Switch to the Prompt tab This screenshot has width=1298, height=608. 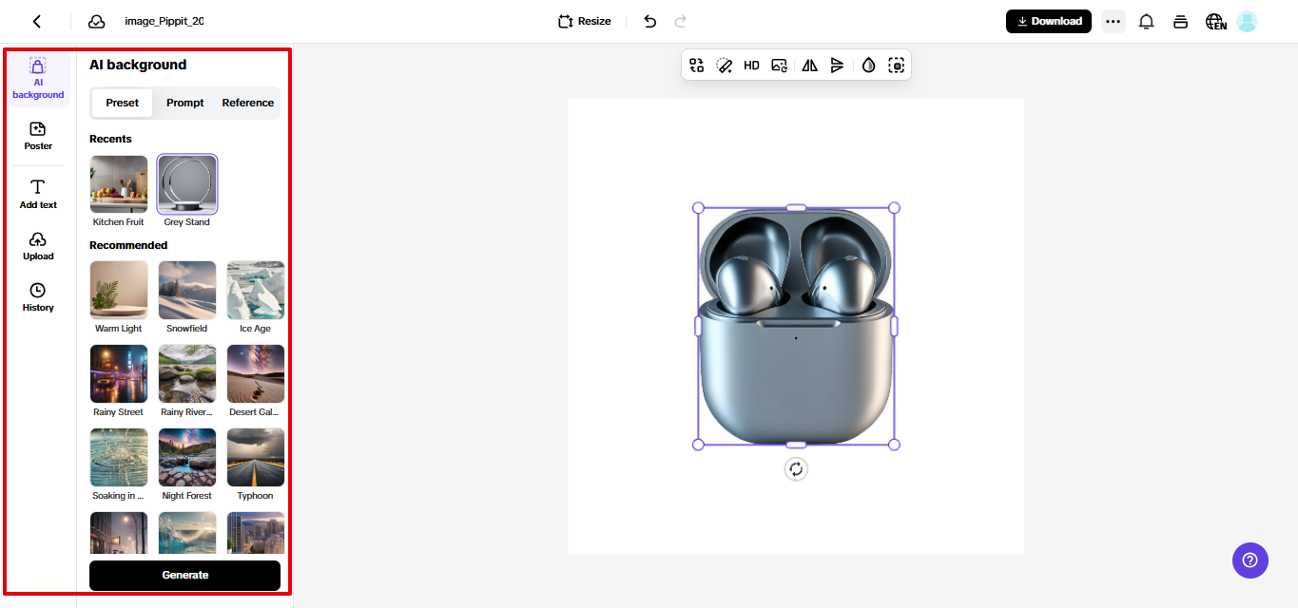[x=184, y=103]
